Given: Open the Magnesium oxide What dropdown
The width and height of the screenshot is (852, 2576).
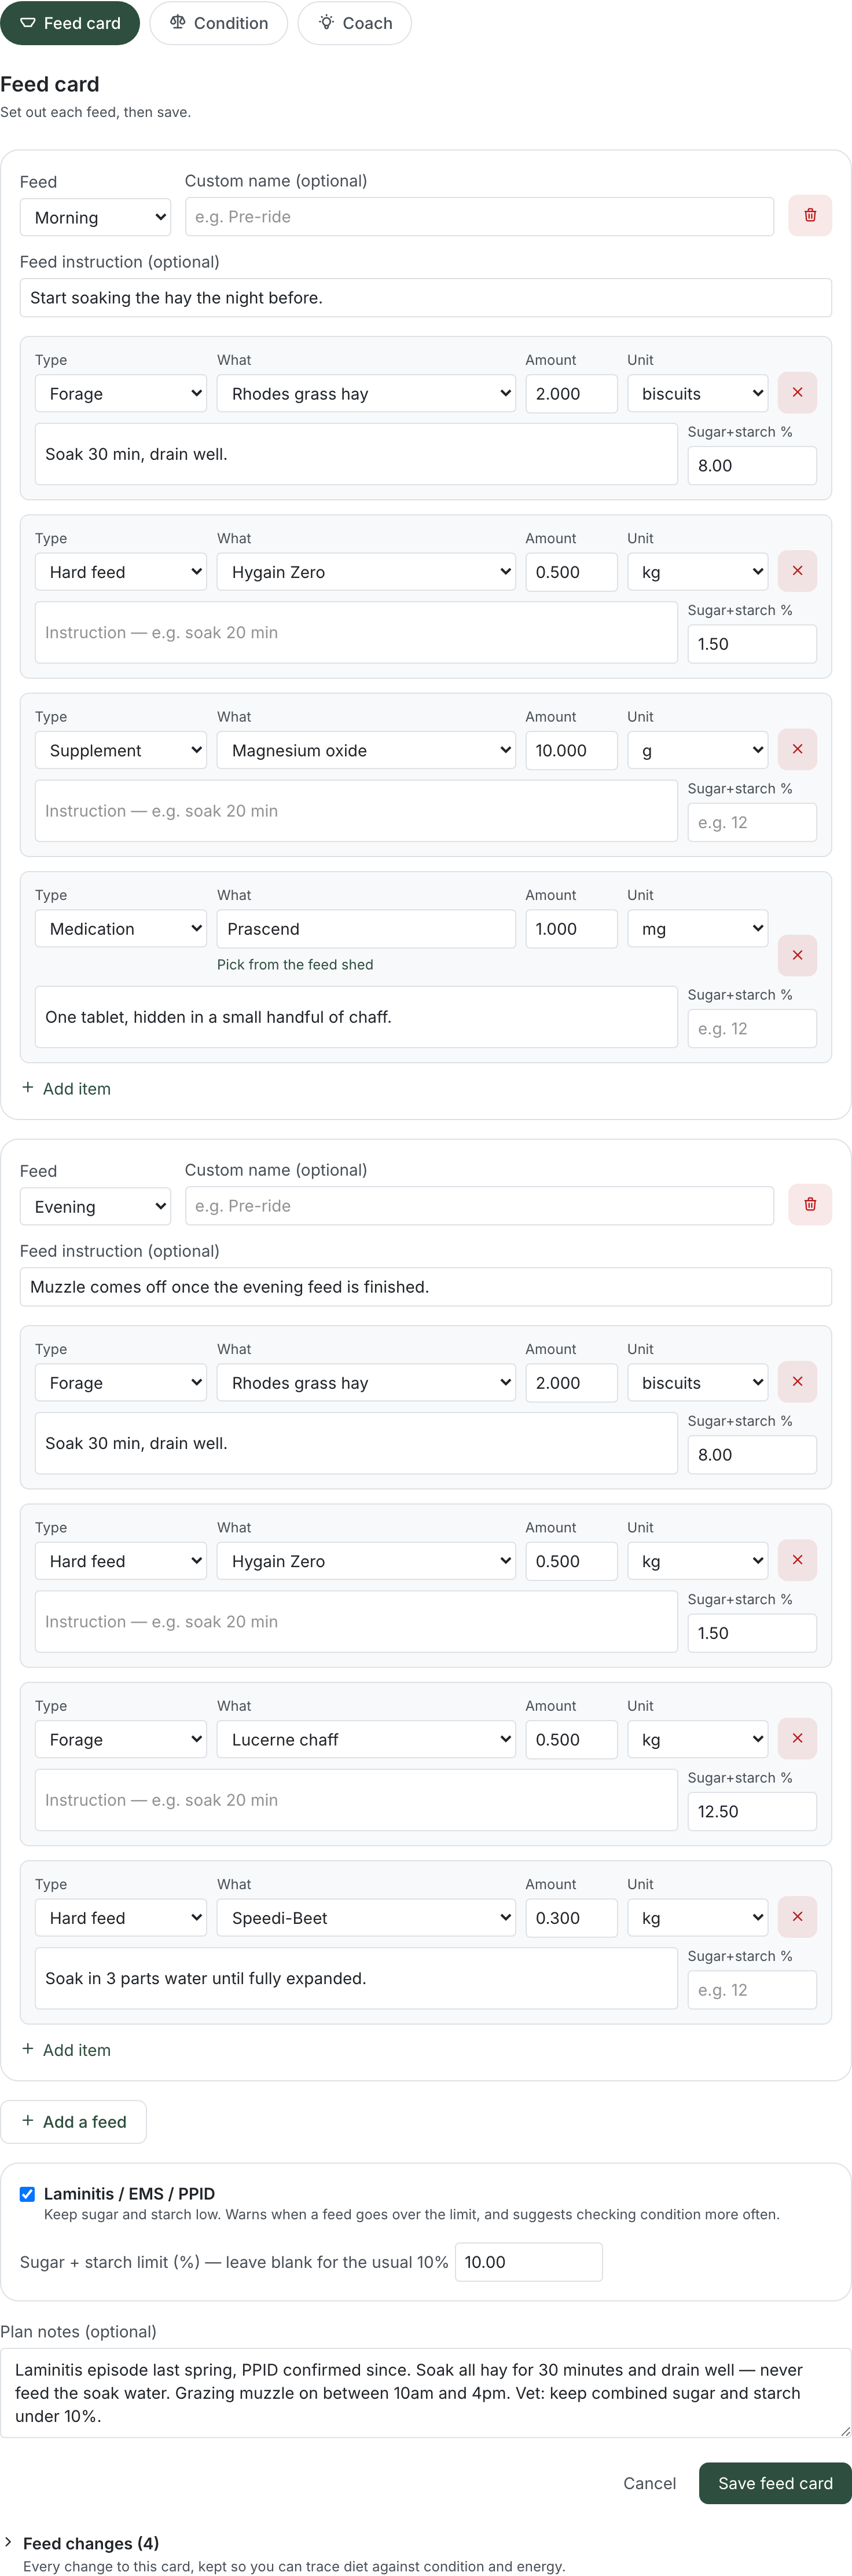Looking at the screenshot, I should click(x=366, y=751).
